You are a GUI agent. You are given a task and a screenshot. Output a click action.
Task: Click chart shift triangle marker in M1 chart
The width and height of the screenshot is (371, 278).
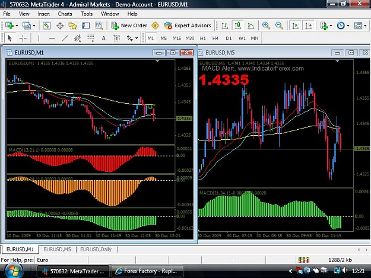pos(157,61)
